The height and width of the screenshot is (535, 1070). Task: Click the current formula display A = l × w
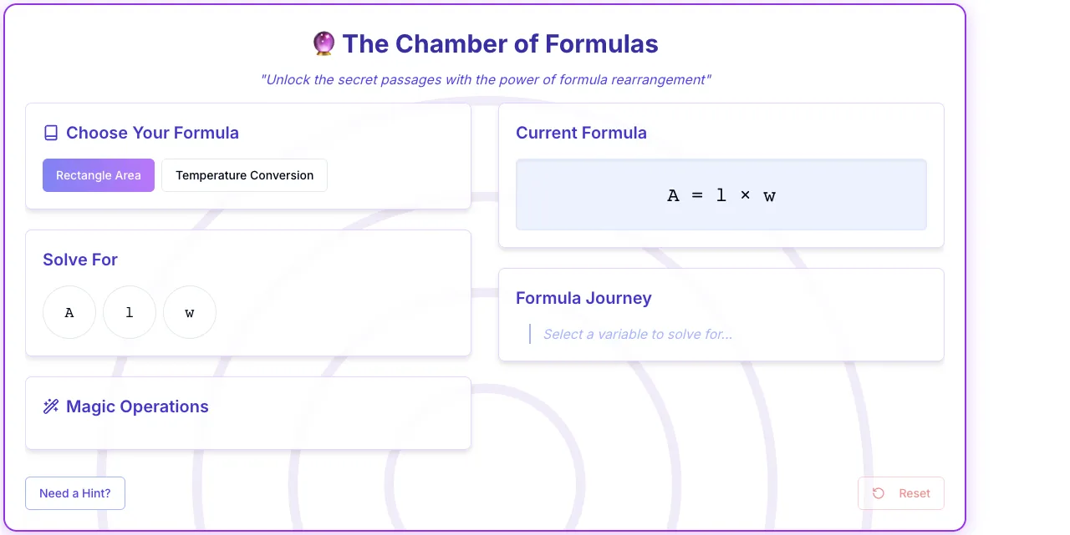(721, 195)
